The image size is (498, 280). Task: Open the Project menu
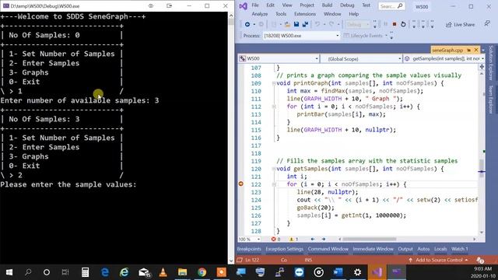pos(307,5)
